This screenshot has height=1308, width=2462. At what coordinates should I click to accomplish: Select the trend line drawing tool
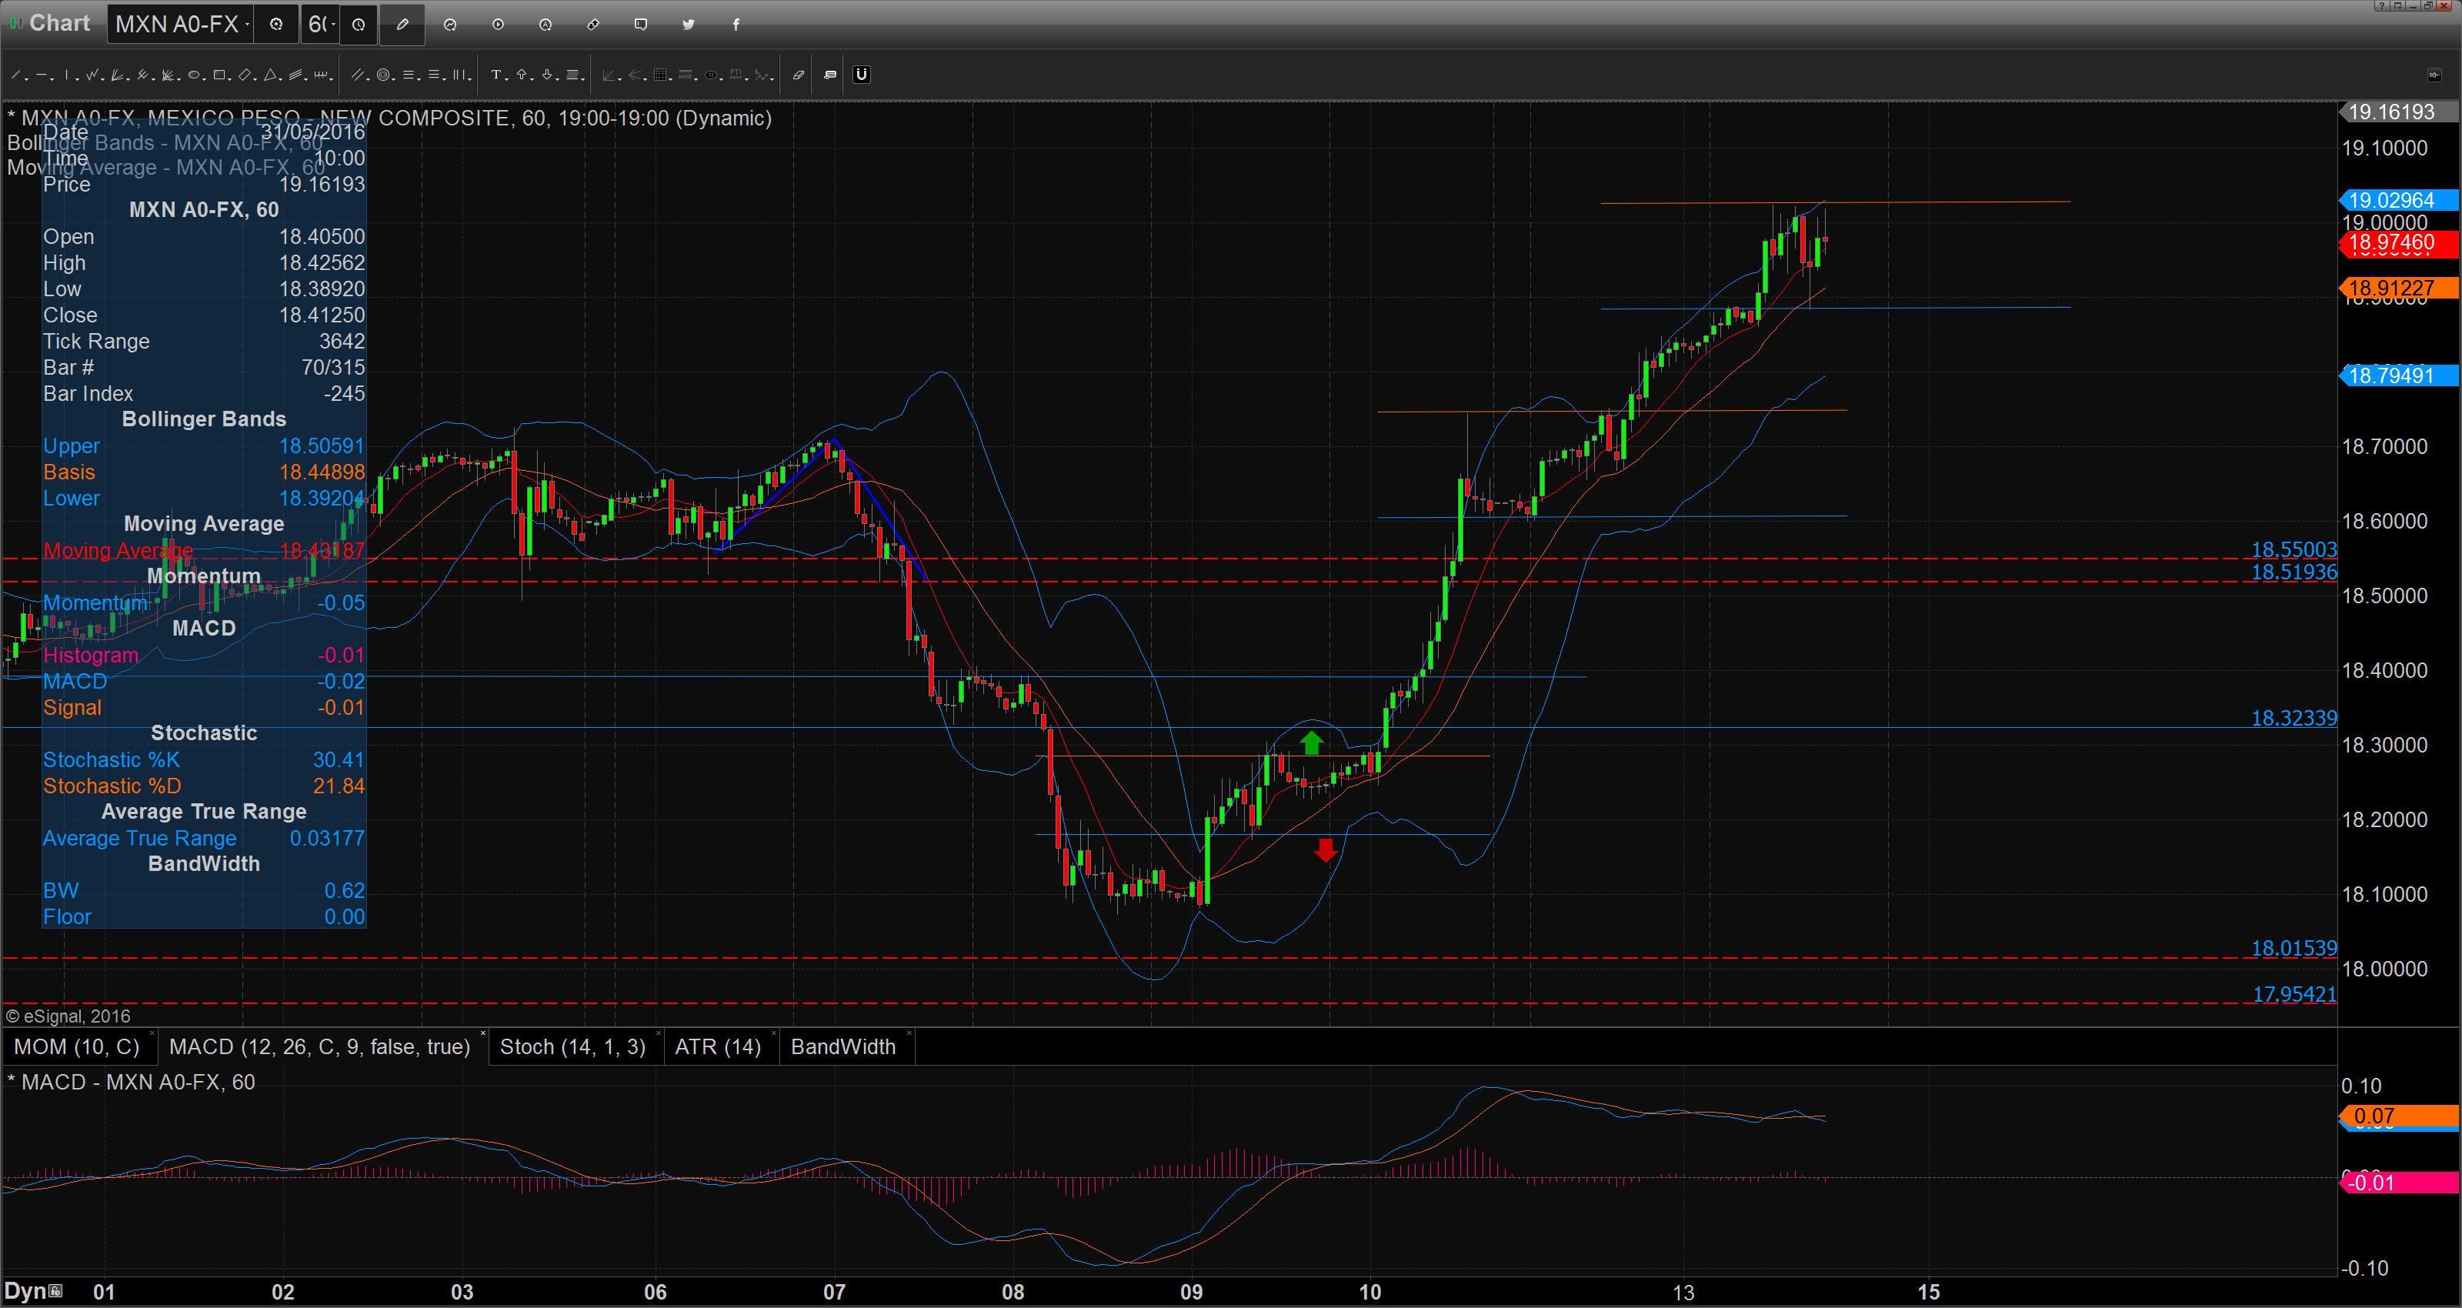point(15,75)
